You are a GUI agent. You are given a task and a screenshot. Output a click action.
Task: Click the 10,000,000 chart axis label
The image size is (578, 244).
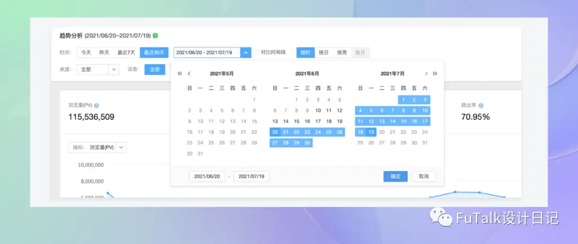coord(90,165)
